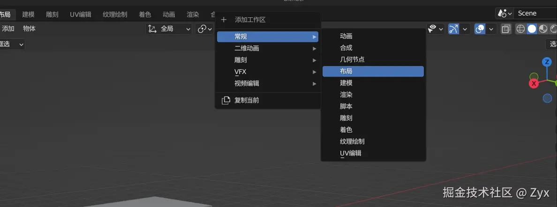Choose 脚本 workspace option
The height and width of the screenshot is (207, 557).
[373, 106]
